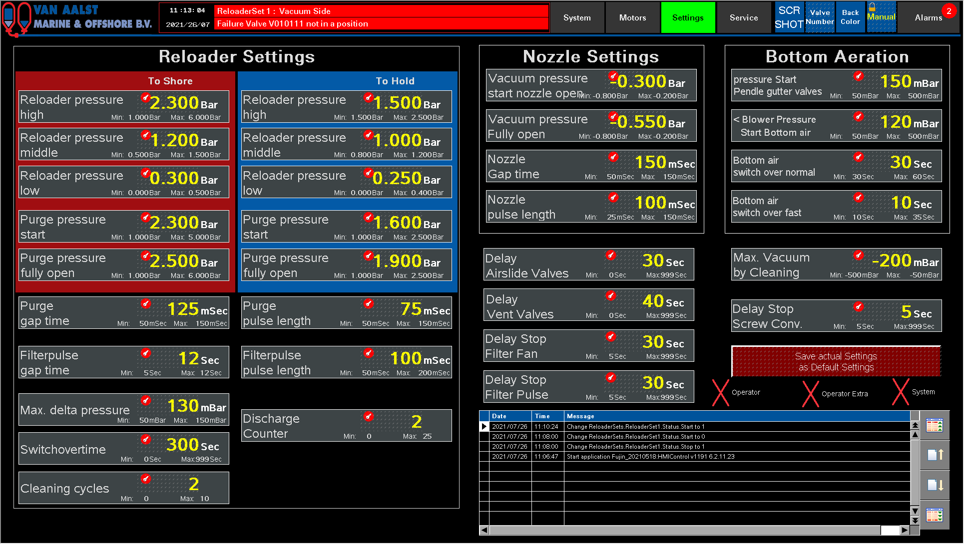
Task: Open the Valve Number button
Action: (x=820, y=17)
